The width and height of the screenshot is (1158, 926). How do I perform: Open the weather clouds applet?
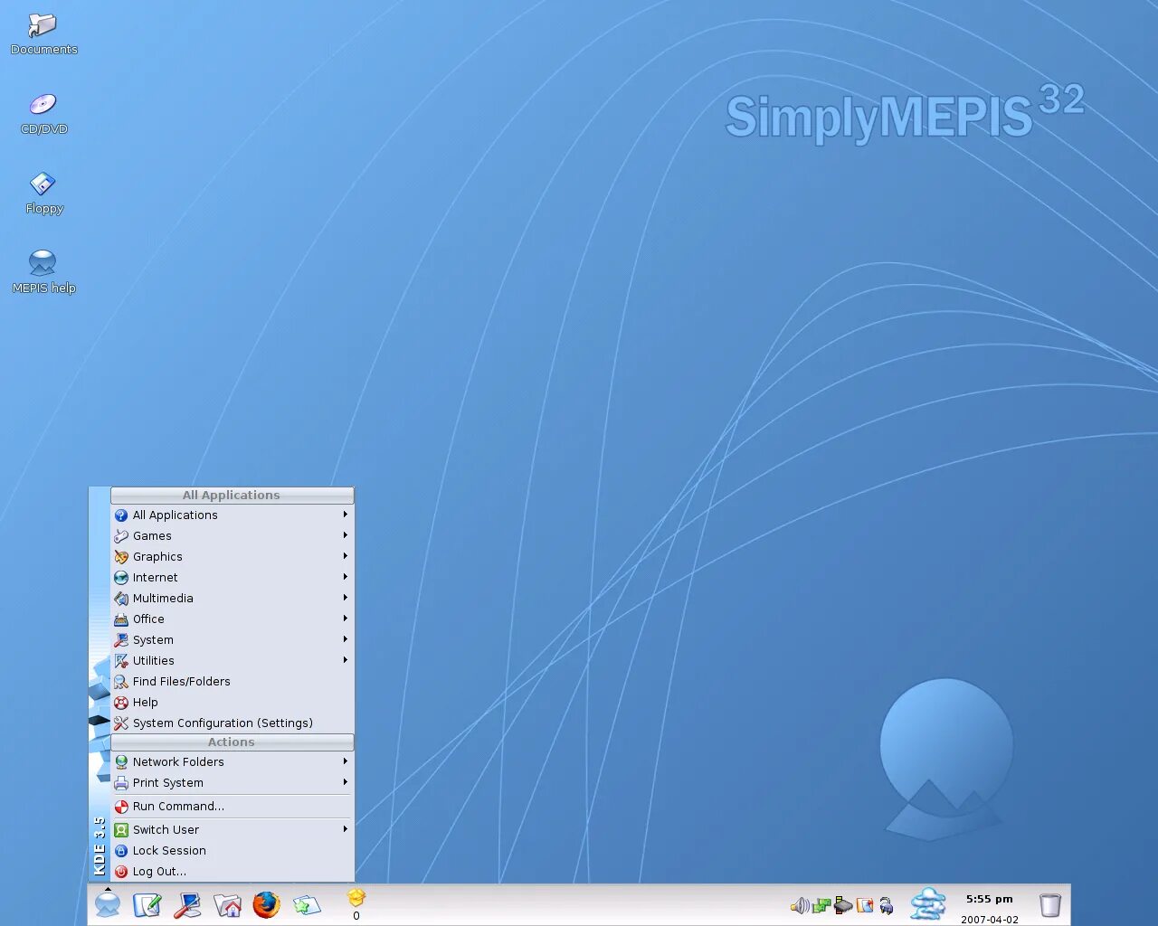point(928,904)
